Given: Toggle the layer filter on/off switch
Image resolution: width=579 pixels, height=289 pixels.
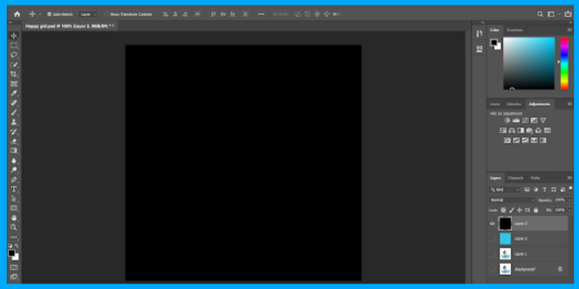Looking at the screenshot, I should coord(571,189).
